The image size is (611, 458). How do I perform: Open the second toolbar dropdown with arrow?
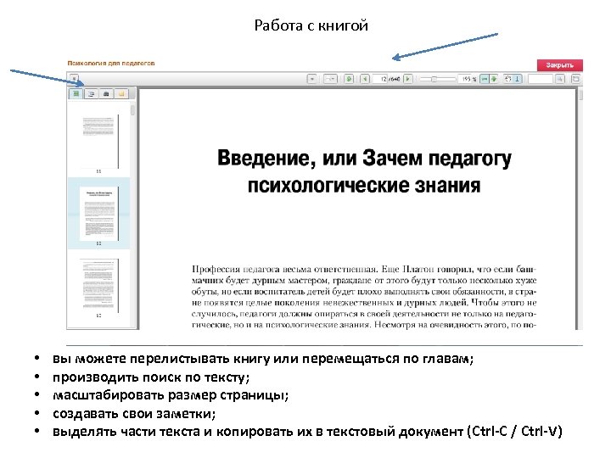(x=330, y=79)
